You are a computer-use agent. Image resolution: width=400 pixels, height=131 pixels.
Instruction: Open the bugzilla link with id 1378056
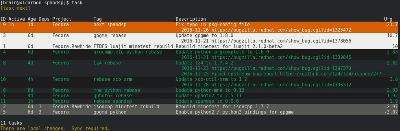tap(281, 41)
